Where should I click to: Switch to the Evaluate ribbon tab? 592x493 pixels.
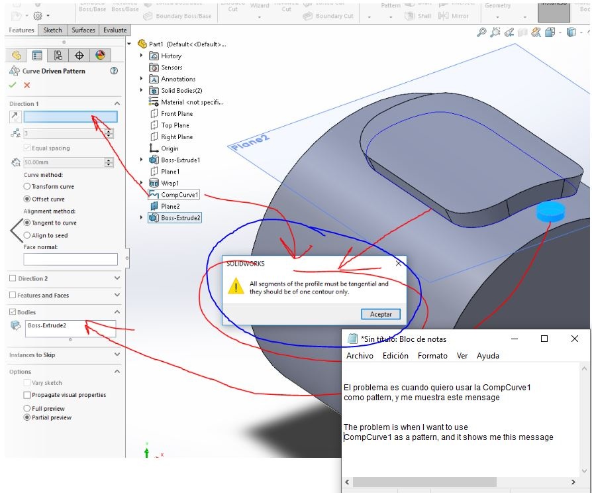click(115, 30)
